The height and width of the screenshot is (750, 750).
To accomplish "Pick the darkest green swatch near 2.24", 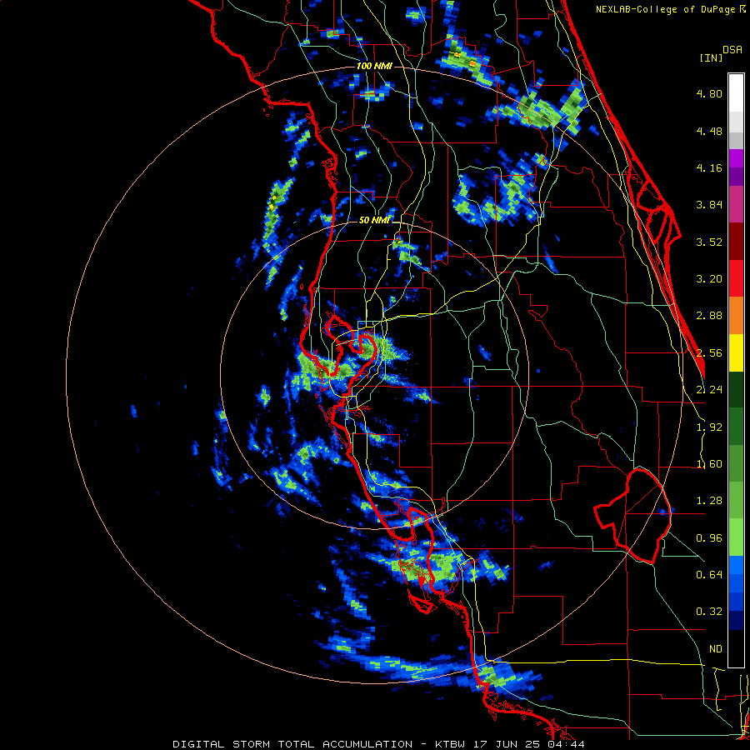I will click(736, 389).
